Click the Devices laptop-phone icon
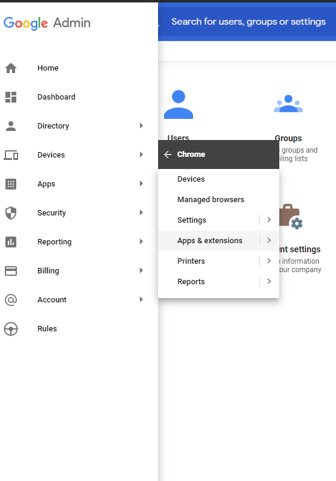The width and height of the screenshot is (336, 481). click(x=11, y=155)
